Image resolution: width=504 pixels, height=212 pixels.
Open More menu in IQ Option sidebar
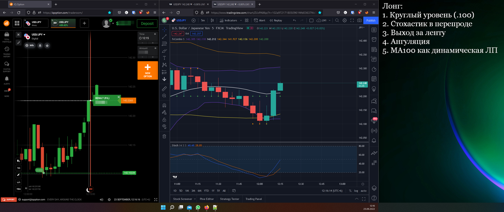(7, 93)
